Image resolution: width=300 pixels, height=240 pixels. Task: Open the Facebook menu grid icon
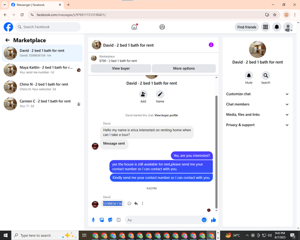265,27
